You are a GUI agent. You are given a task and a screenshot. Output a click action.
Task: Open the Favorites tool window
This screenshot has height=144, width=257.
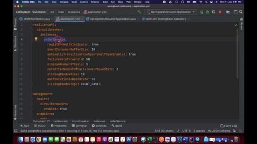coord(15,112)
